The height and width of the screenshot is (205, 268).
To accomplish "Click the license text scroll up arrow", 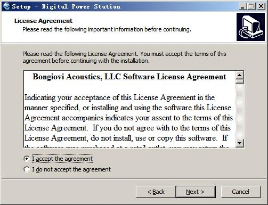I will pos(240,75).
